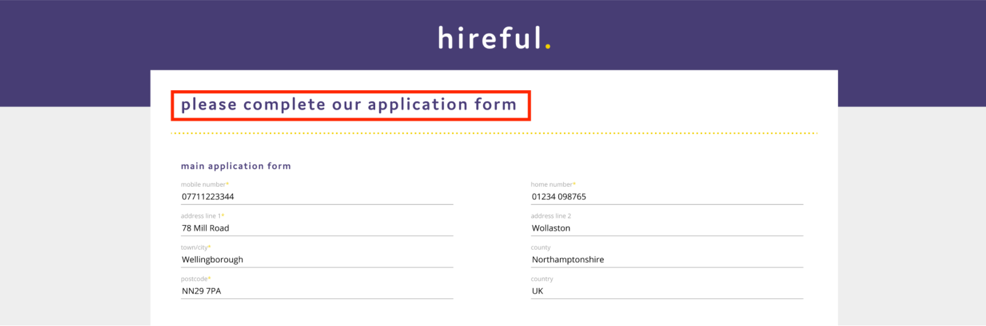
Task: Click the yellow dotted divider line
Action: coord(494,134)
